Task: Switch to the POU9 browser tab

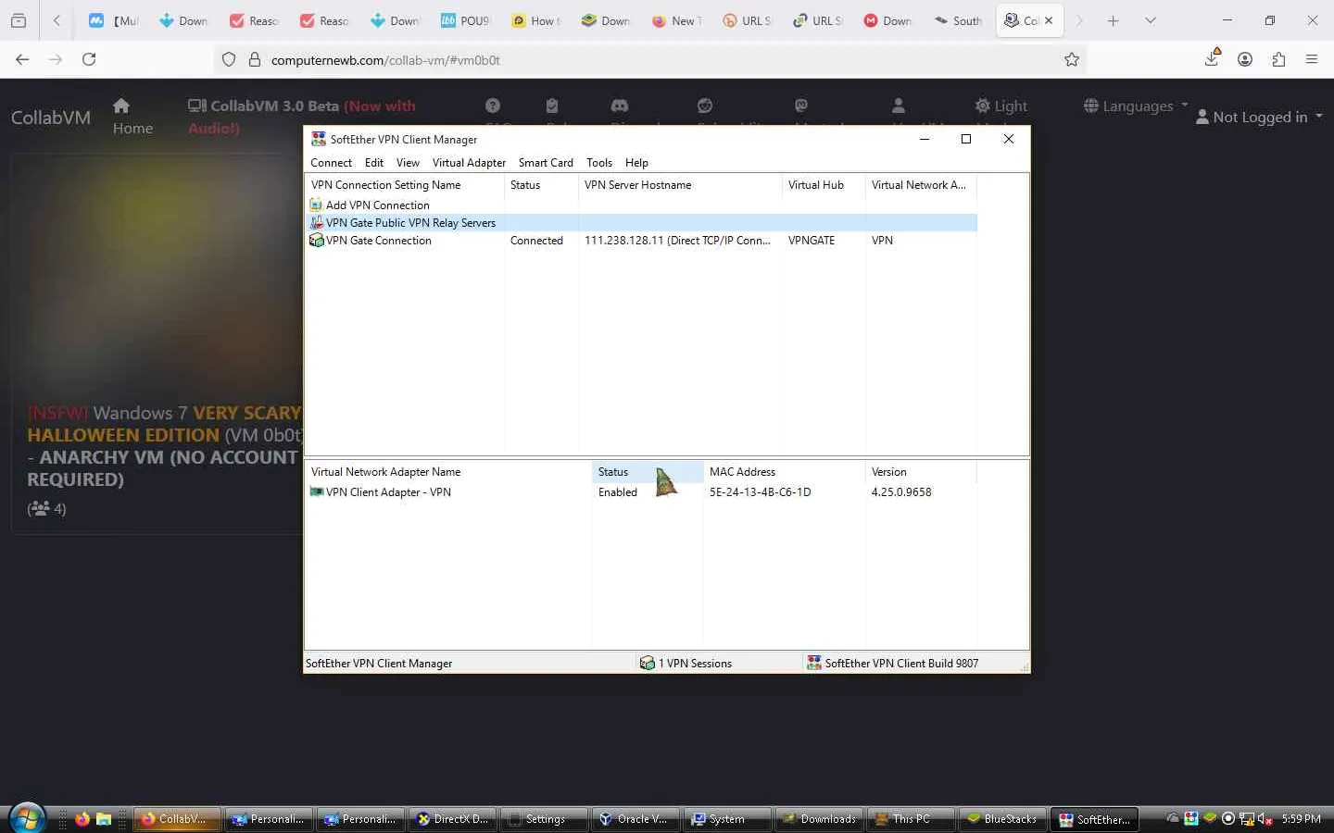Action: [465, 20]
